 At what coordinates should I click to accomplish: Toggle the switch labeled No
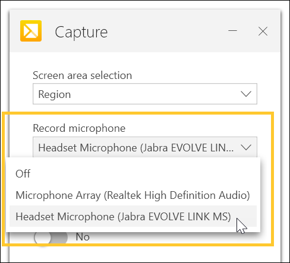pyautogui.click(x=51, y=237)
